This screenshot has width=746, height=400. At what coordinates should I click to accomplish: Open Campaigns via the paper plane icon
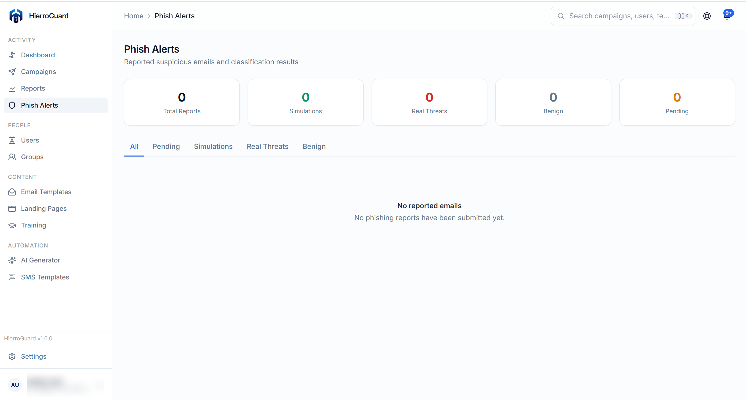[x=12, y=72]
